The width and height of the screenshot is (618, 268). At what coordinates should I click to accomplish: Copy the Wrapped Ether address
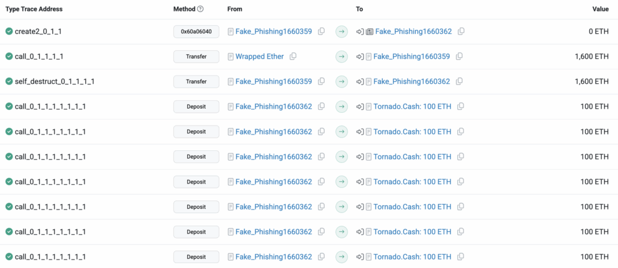293,56
